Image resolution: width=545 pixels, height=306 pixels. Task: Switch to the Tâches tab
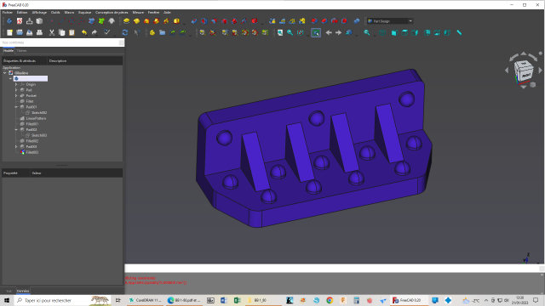(x=21, y=51)
